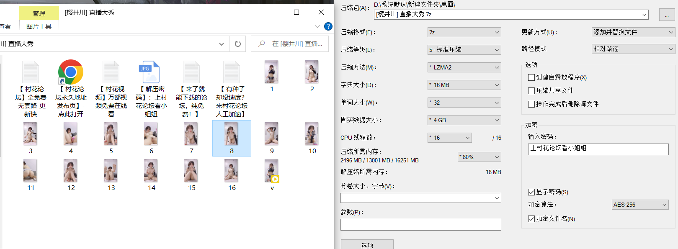Enable 操作完成后删除源文件 checkbox
678x249 pixels.
(x=531, y=104)
